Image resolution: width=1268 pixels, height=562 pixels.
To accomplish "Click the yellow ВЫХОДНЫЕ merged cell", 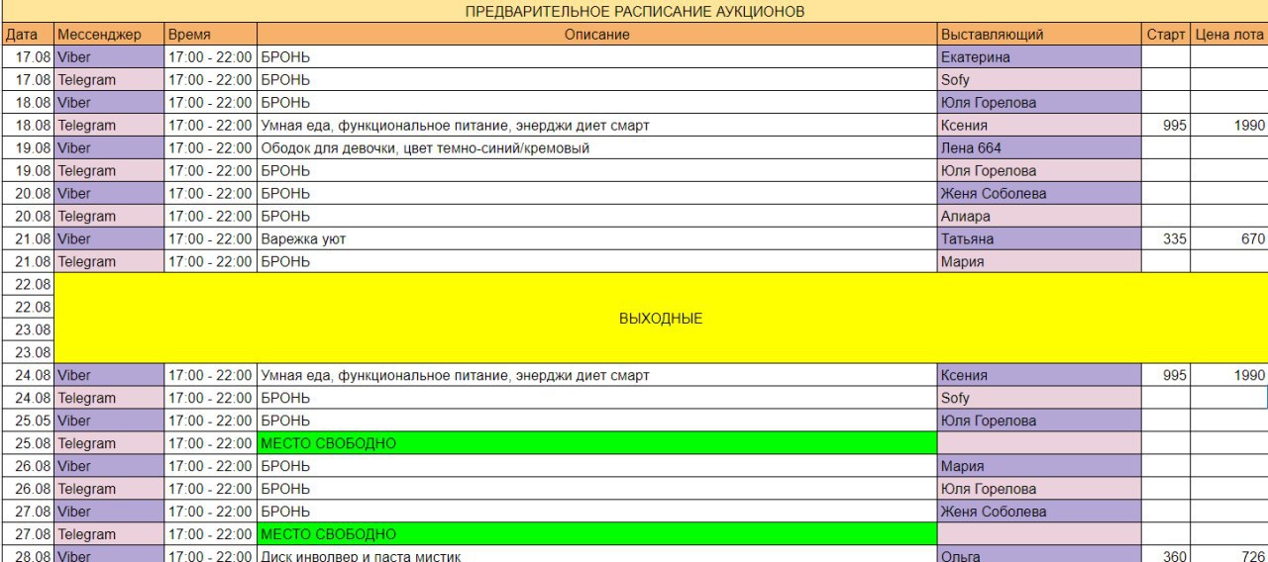I will (x=661, y=319).
